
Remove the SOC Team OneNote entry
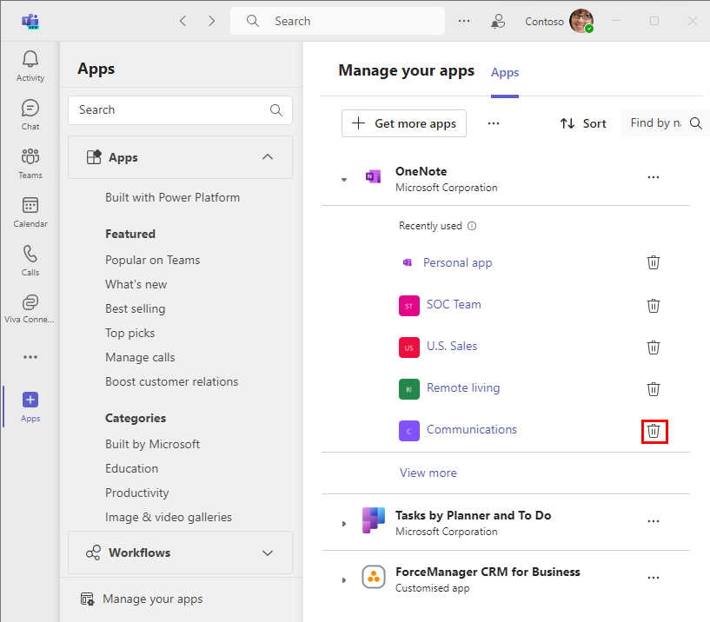pos(654,305)
